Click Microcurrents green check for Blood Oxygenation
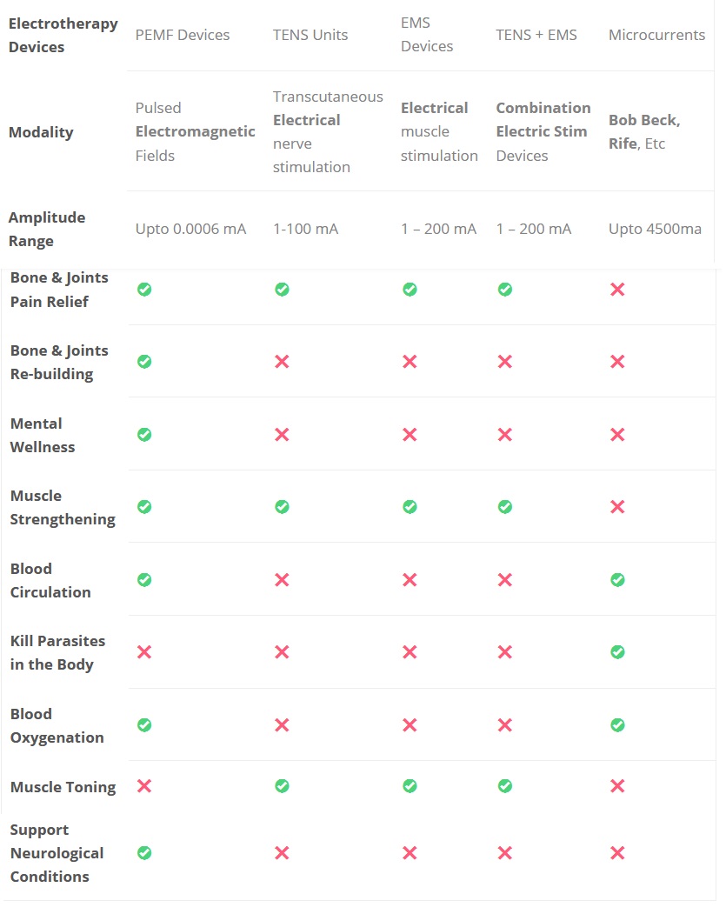The height and width of the screenshot is (914, 726). click(617, 724)
